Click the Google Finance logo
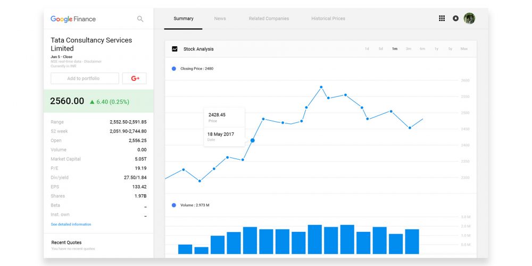The width and height of the screenshot is (532, 266). (x=73, y=19)
